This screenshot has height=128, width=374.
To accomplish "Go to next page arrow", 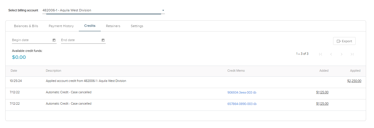I will tap(342, 54).
